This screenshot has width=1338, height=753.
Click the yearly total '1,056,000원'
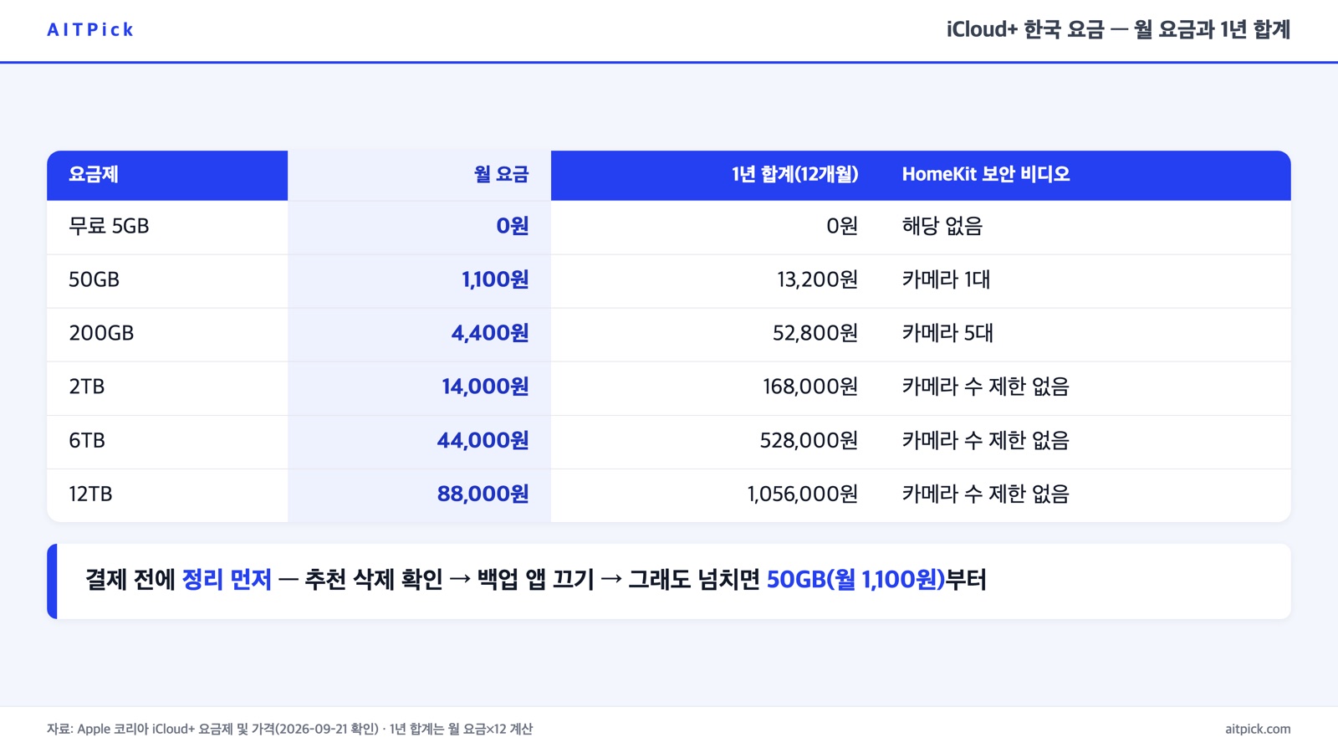coord(803,494)
